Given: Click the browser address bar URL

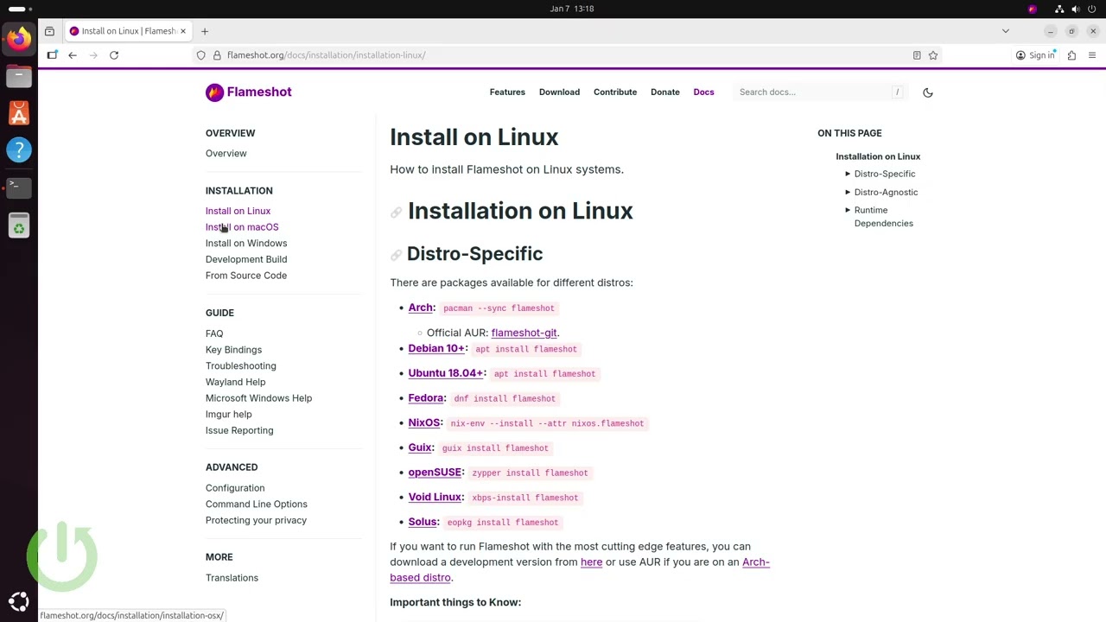Looking at the screenshot, I should (326, 55).
